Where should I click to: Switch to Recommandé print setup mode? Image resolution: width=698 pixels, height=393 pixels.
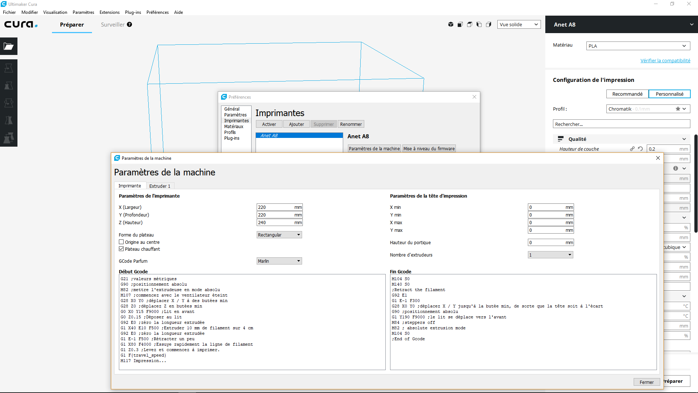click(627, 94)
